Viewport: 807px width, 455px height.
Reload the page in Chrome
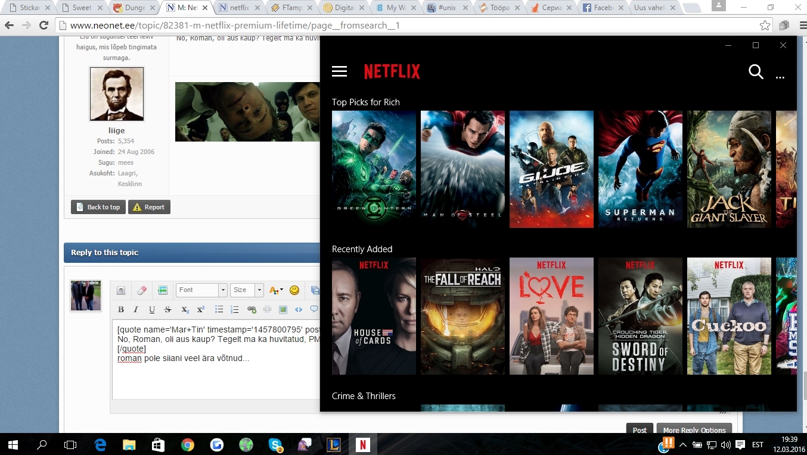pos(44,26)
